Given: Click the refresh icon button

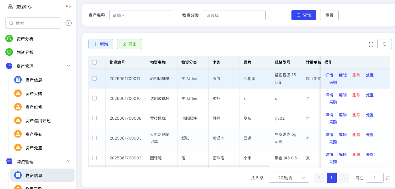Looking at the screenshot, I should point(384,44).
